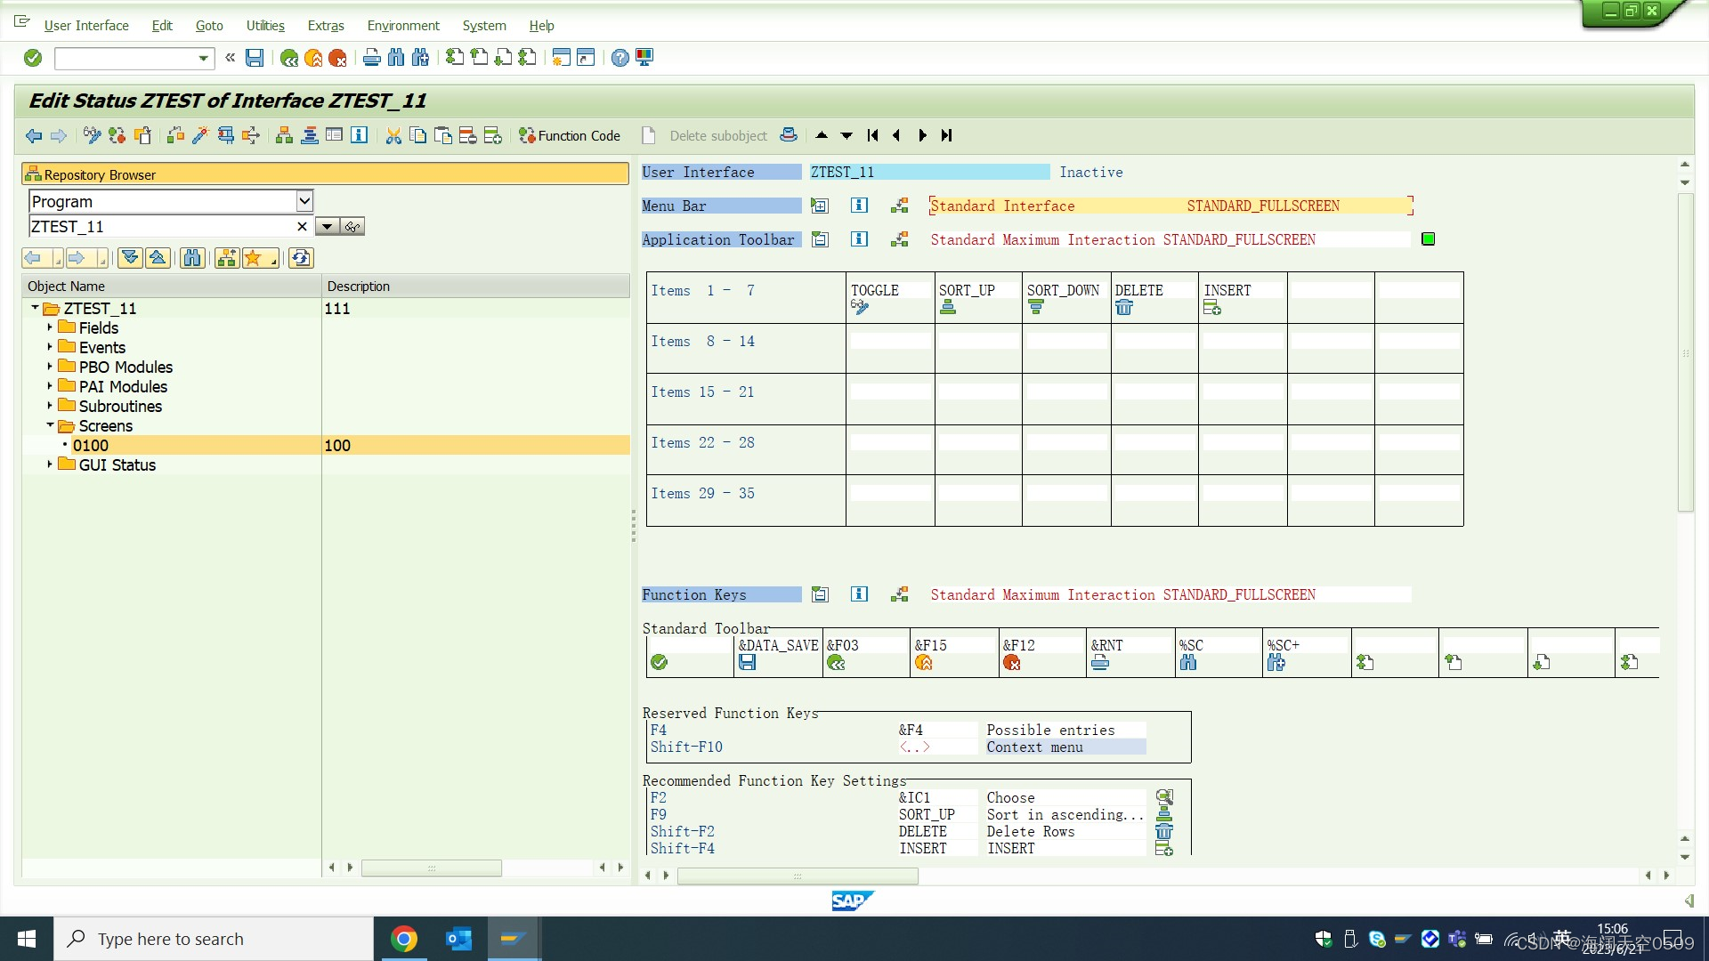The image size is (1709, 961).
Task: Click the Refresh object list icon
Action: coord(301,258)
